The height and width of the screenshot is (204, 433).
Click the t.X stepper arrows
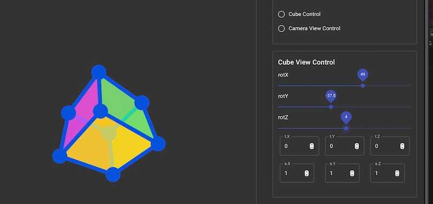click(312, 146)
